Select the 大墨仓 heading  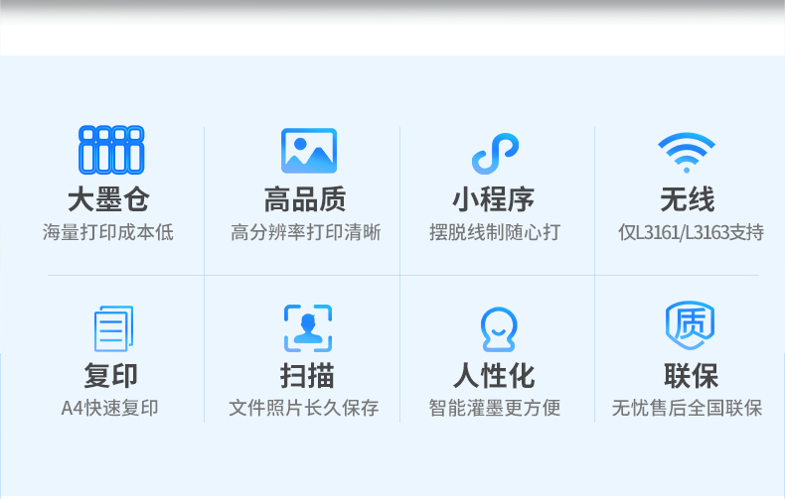click(108, 199)
